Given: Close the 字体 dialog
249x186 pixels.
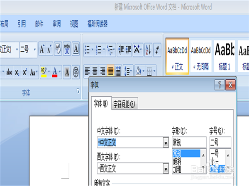Looking at the screenshot, I should (230, 85).
